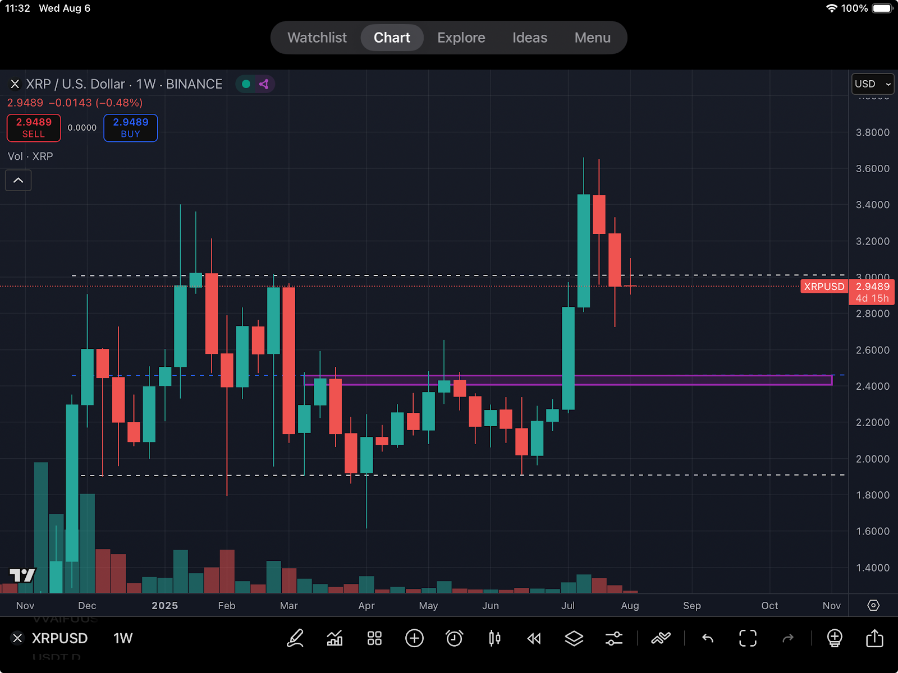Image resolution: width=898 pixels, height=673 pixels.
Task: Undo the last chart action
Action: coord(708,638)
